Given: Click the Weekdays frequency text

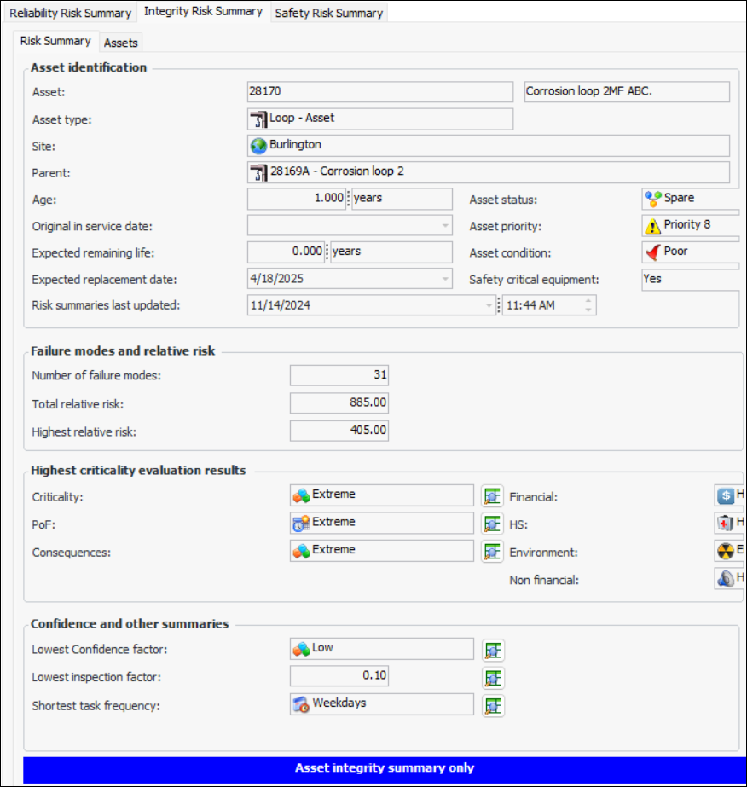Looking at the screenshot, I should click(x=339, y=703).
